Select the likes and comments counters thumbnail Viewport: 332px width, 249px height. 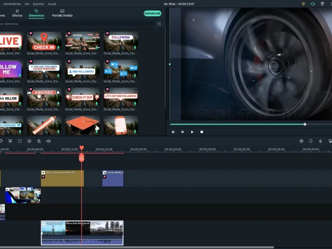click(x=121, y=69)
